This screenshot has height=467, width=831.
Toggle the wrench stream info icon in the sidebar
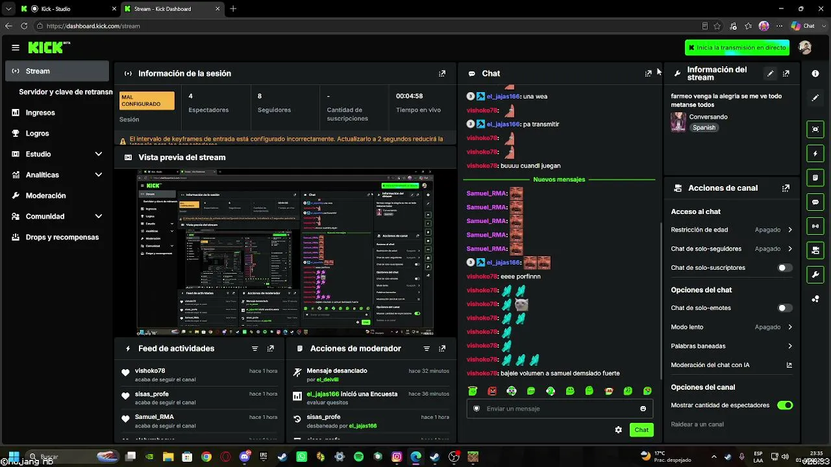(815, 275)
